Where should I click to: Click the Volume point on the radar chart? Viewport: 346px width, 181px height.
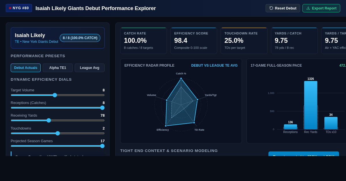click(x=167, y=100)
